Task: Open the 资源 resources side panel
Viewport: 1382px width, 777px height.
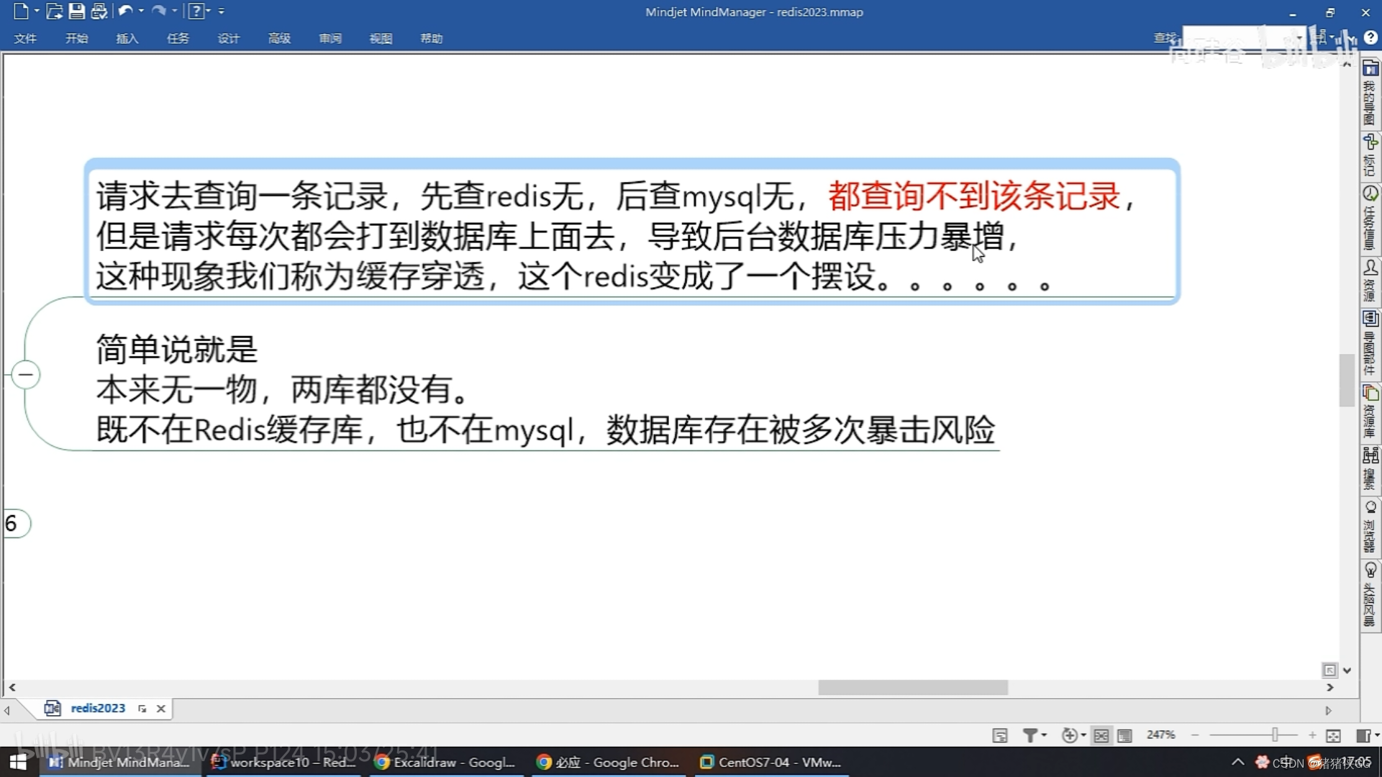Action: pos(1370,281)
